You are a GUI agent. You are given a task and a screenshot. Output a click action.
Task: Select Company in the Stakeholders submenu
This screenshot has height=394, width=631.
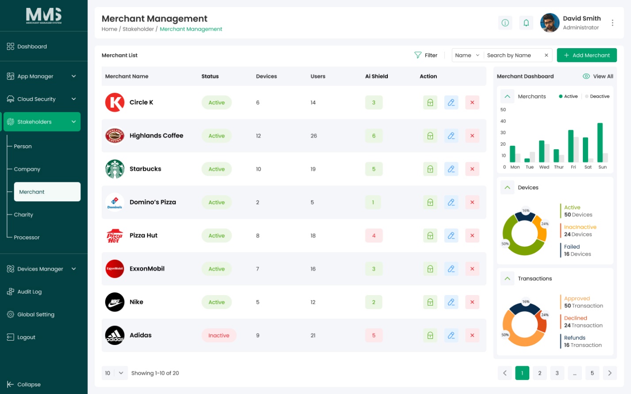(x=27, y=169)
